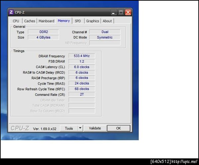The height and width of the screenshot is (165, 199).
Task: Click the tRP 6 clocks value
Action: point(82,78)
